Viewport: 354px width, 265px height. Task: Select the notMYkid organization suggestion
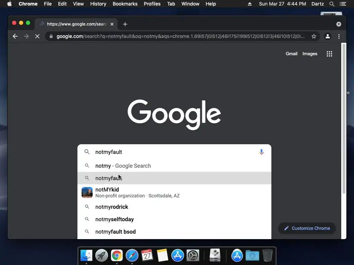coord(174,193)
